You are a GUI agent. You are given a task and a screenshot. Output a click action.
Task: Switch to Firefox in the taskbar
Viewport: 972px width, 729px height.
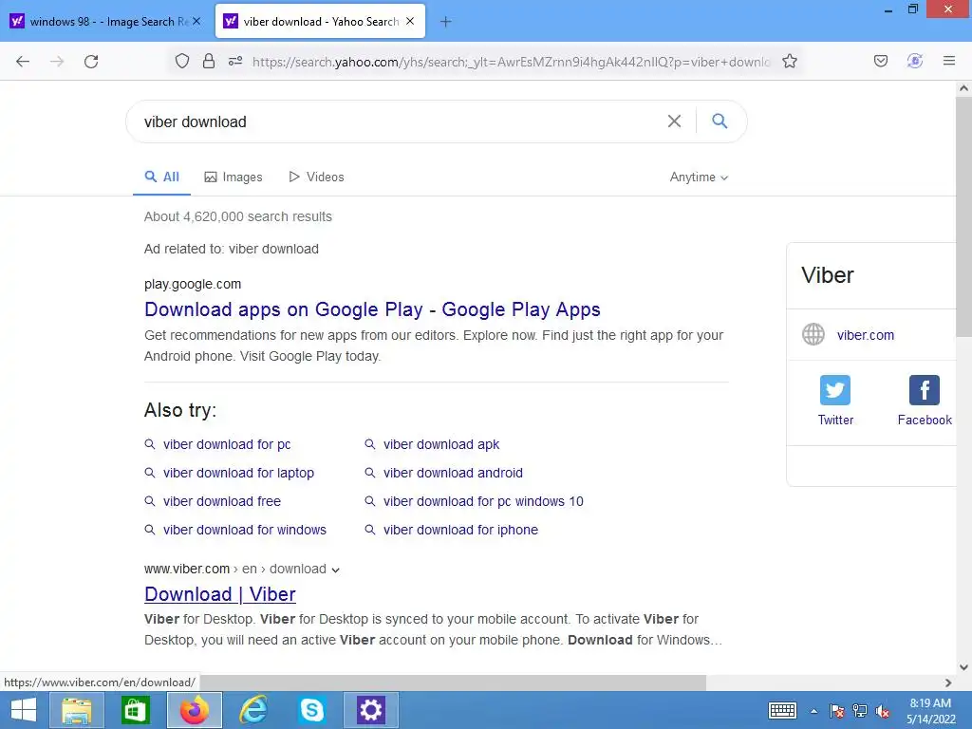click(x=194, y=710)
